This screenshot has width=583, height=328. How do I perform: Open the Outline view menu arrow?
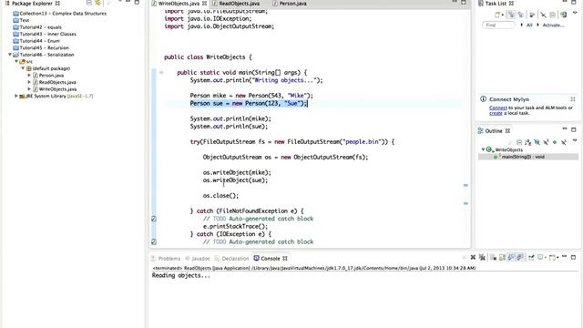click(575, 140)
